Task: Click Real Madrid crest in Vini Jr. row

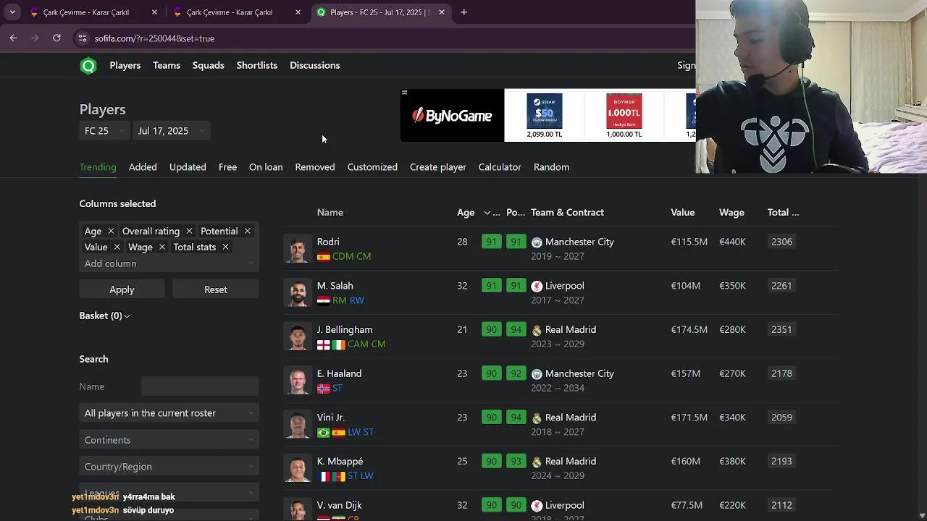Action: 537,418
